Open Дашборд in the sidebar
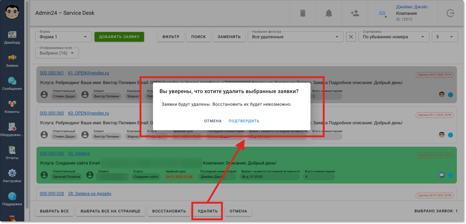Screen dimensions: 466x224 click(x=12, y=38)
